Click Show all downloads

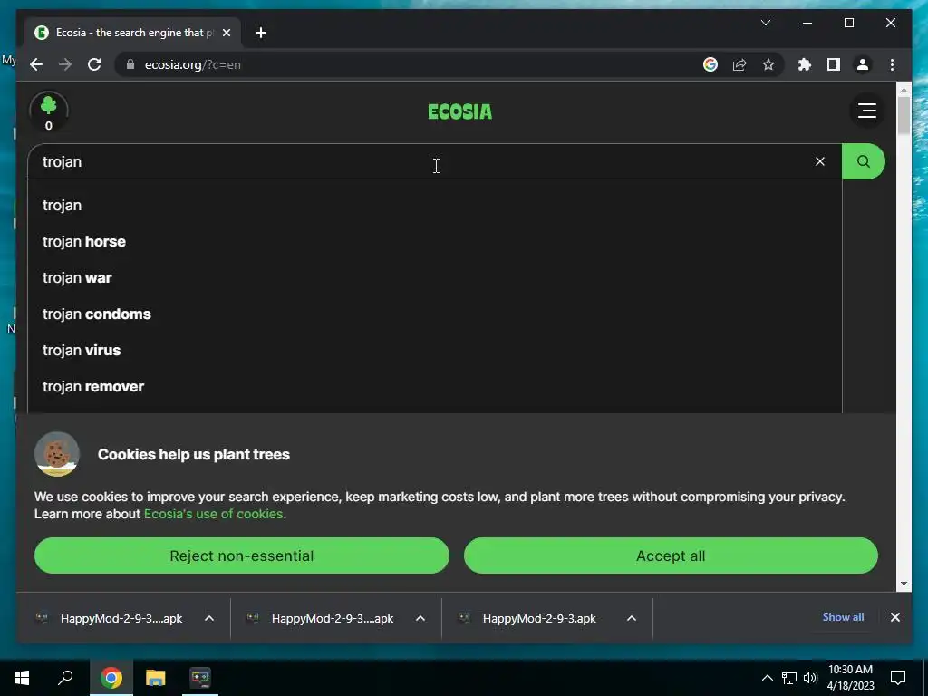click(843, 616)
